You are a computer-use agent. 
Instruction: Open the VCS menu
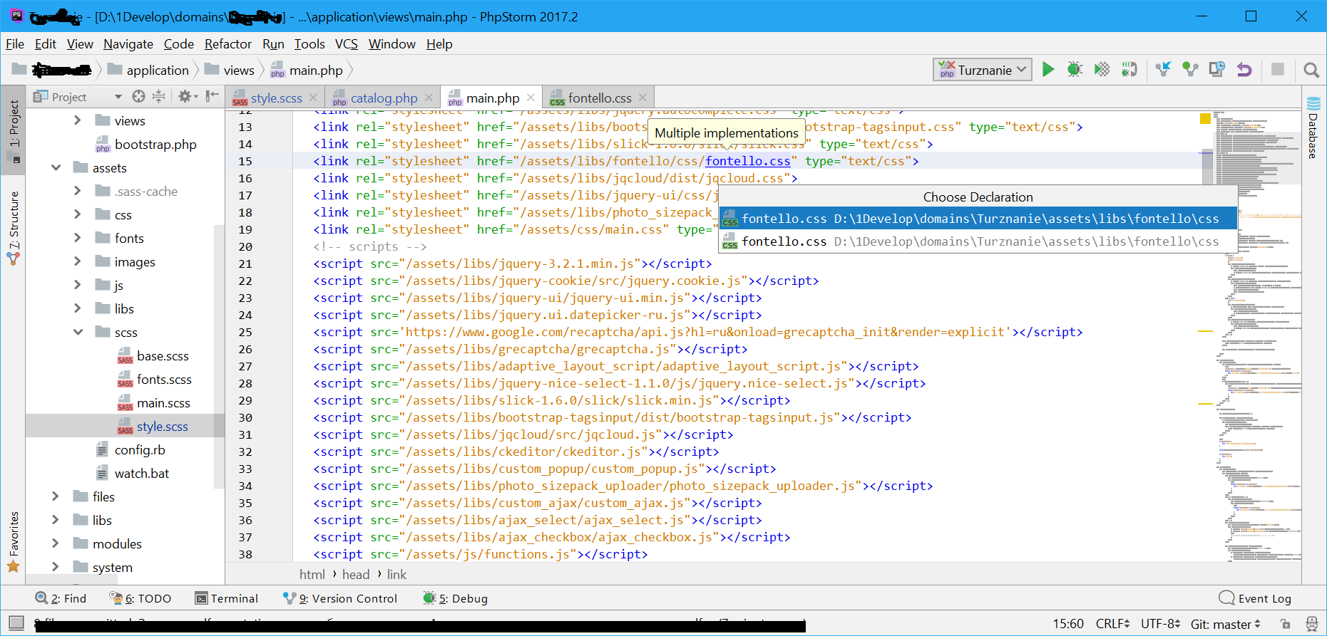(x=347, y=44)
